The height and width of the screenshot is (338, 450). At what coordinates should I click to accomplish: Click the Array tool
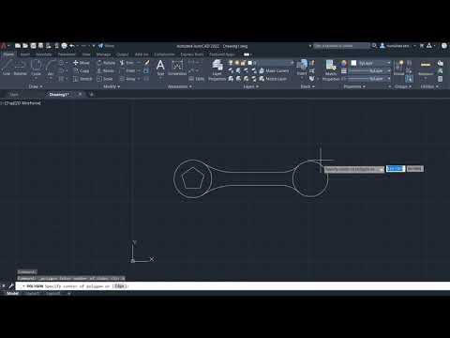(127, 79)
